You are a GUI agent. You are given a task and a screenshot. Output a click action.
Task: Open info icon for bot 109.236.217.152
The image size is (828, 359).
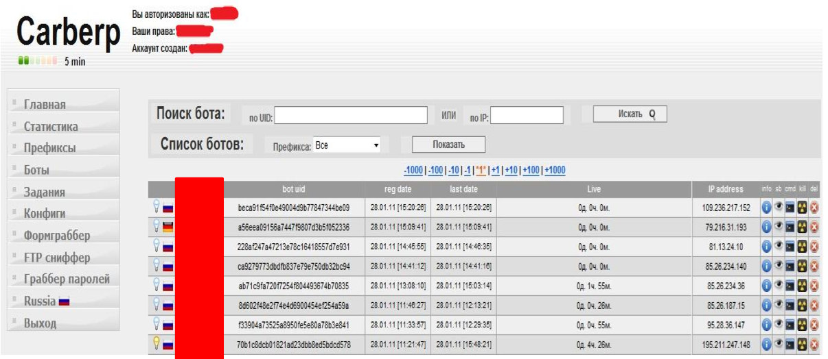[x=767, y=208]
